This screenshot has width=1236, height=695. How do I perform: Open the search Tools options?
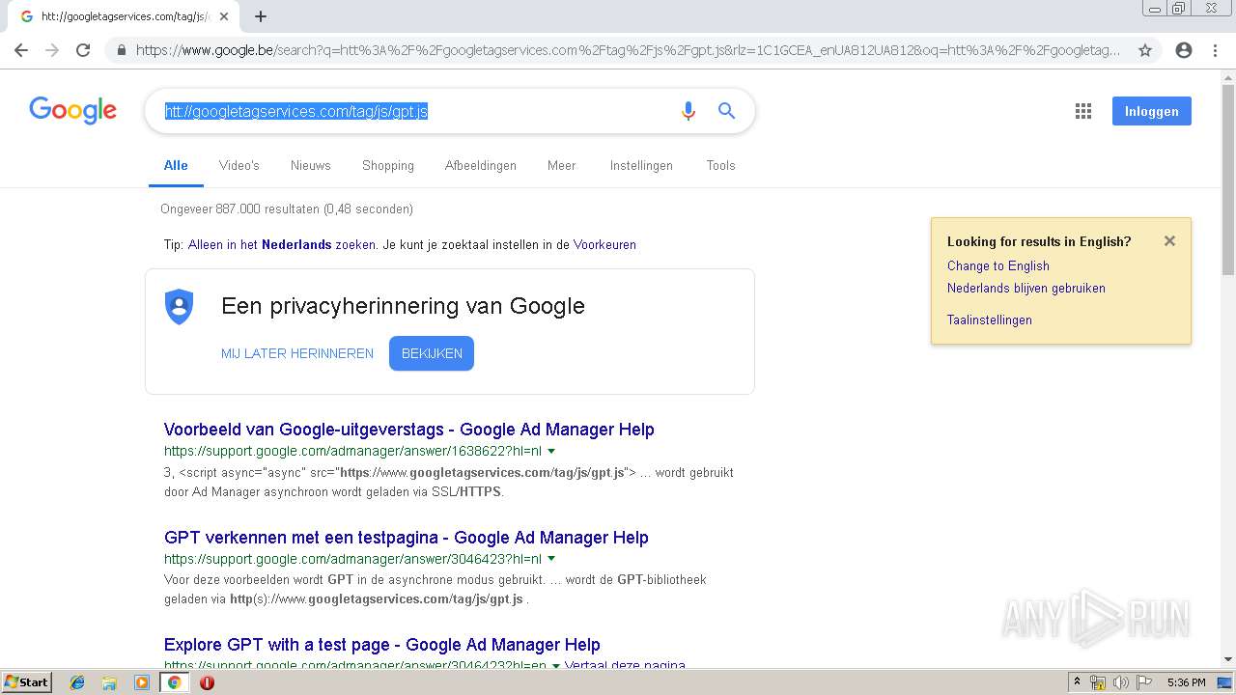pyautogui.click(x=720, y=165)
